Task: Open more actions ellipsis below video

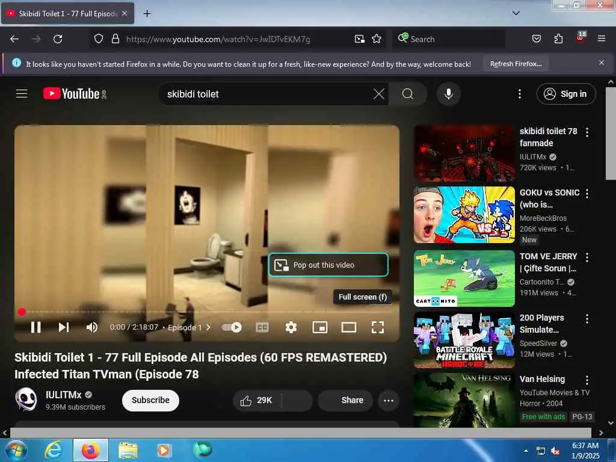Action: 389,400
